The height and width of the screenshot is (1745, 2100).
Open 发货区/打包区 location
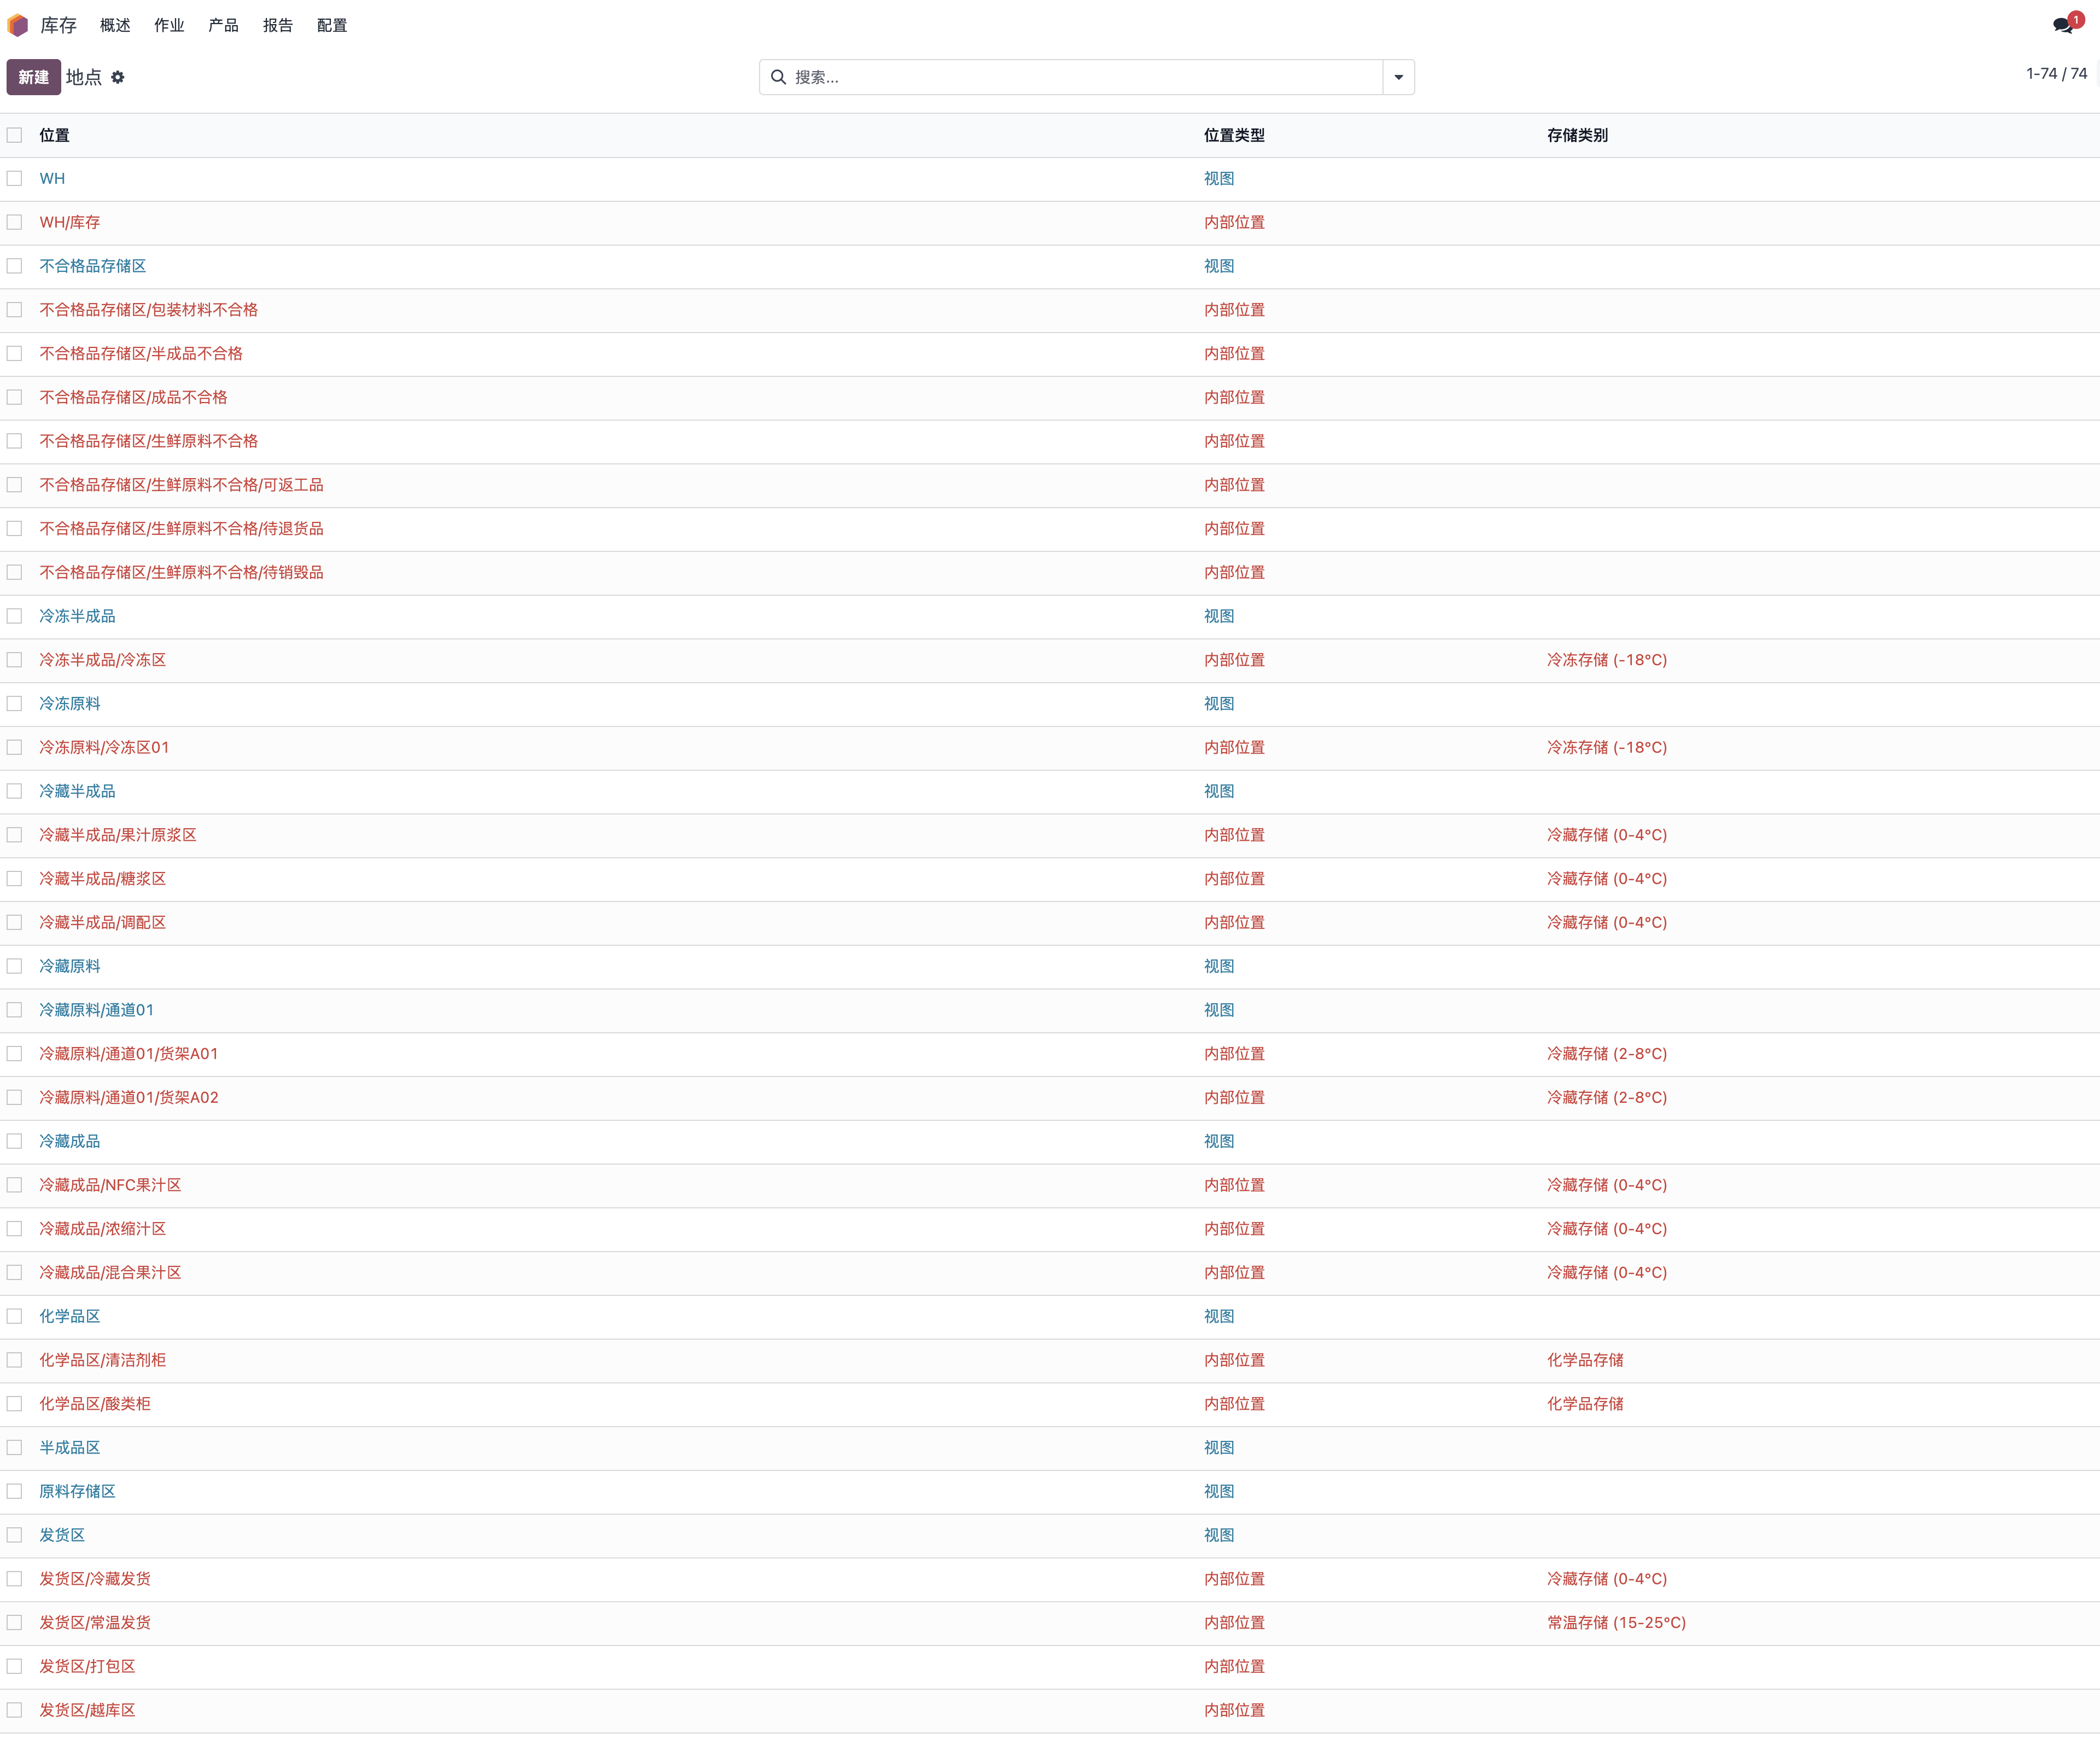coord(87,1667)
